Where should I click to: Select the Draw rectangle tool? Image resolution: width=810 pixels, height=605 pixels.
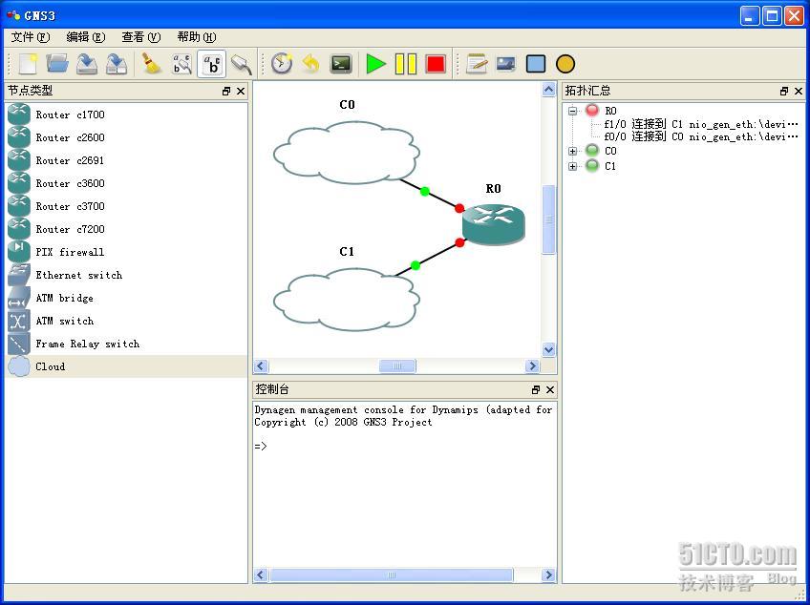coord(536,64)
